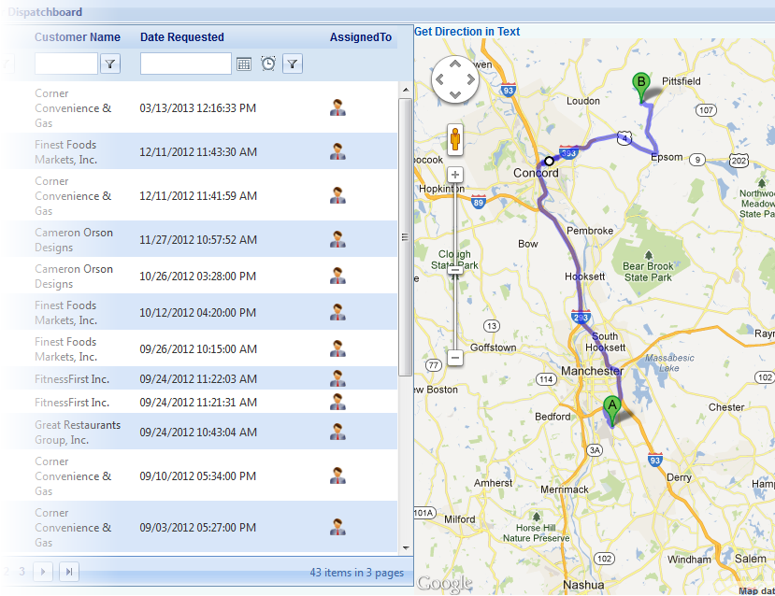This screenshot has height=596, width=775.
Task: Click the grid scrollbar down arrow
Action: coord(406,547)
